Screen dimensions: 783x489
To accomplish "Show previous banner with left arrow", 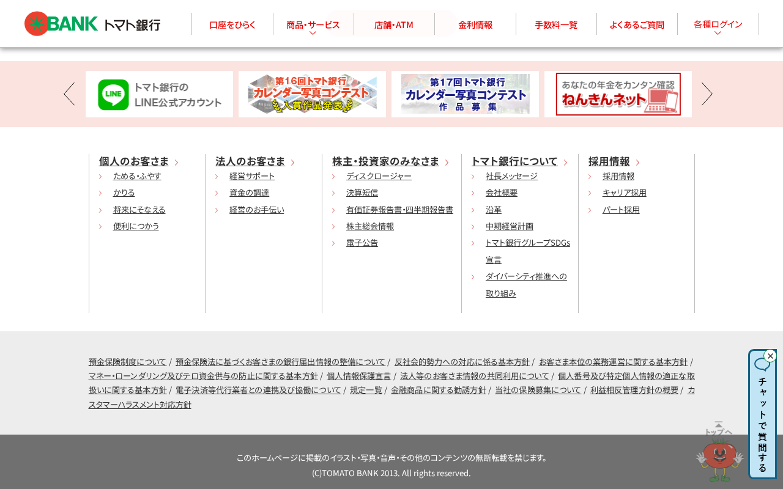I will click(x=69, y=94).
